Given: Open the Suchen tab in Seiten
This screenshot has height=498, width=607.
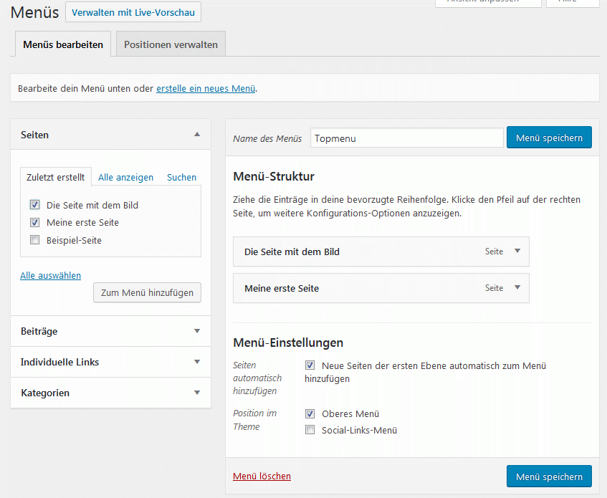Looking at the screenshot, I should tap(181, 178).
